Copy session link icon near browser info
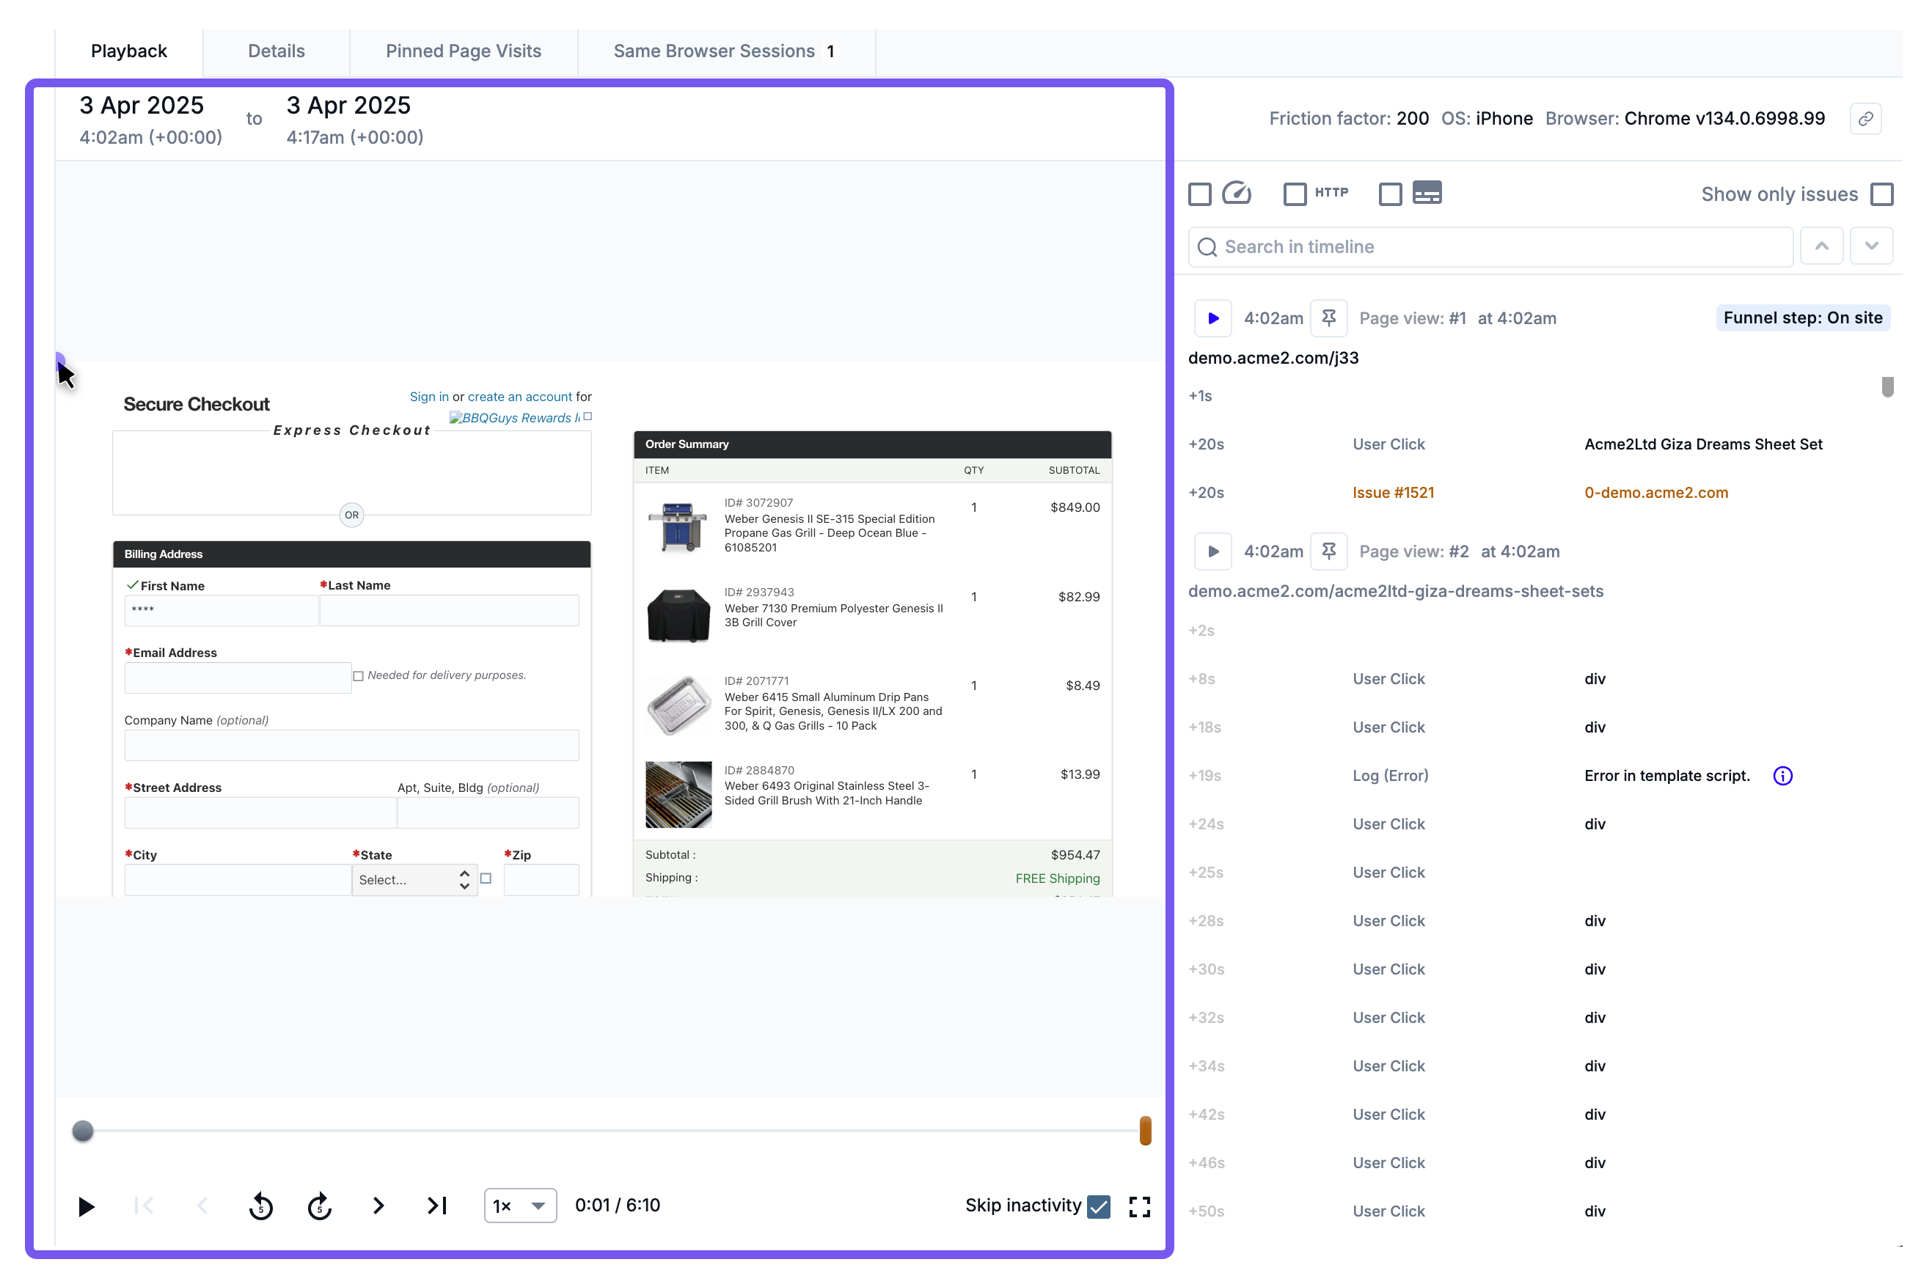This screenshot has width=1932, height=1284. [x=1865, y=119]
